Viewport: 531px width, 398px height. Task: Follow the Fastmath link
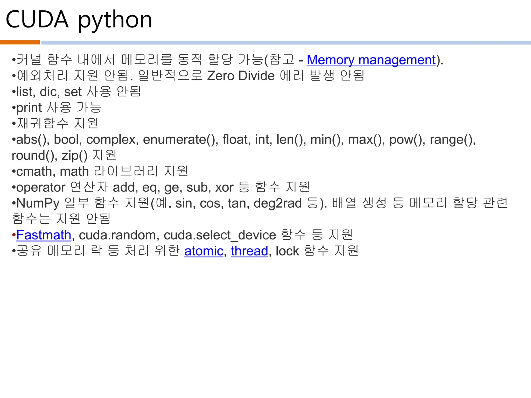coord(44,235)
